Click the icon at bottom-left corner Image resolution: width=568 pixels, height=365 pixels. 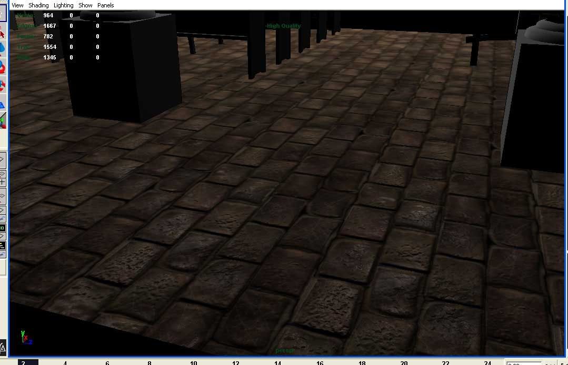click(x=3, y=347)
